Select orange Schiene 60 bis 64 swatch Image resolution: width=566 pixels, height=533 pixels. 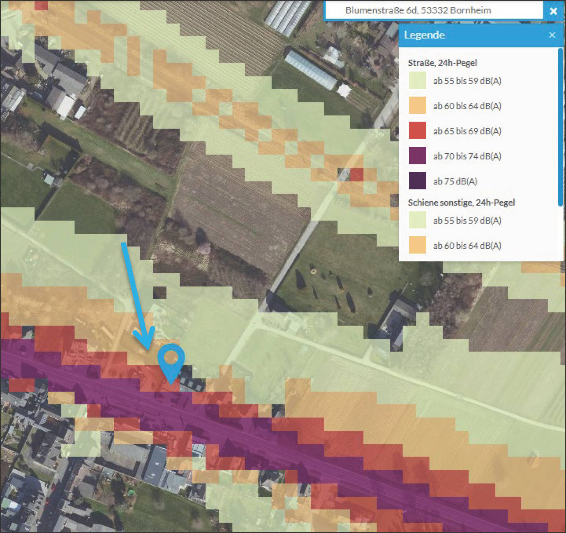[x=417, y=245]
